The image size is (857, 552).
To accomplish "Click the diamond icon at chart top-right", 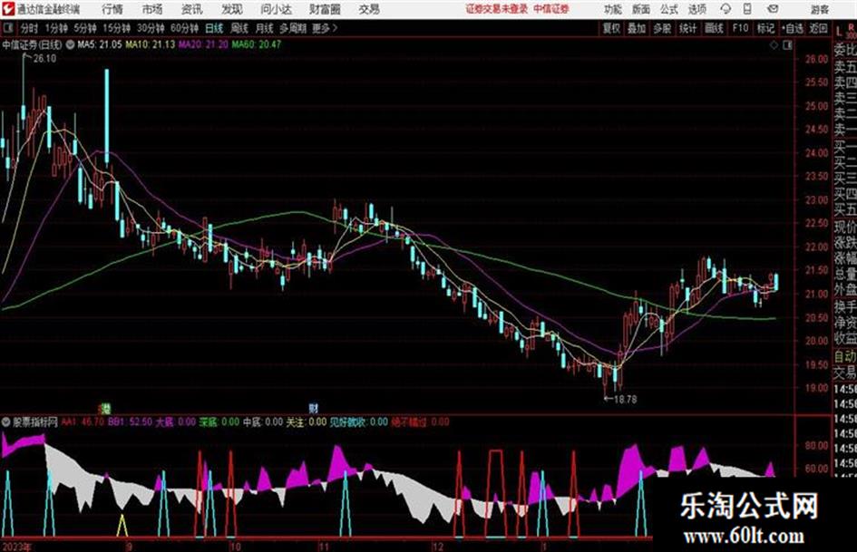I will coord(774,45).
